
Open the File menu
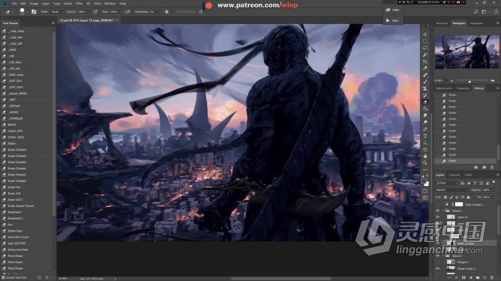click(x=14, y=4)
